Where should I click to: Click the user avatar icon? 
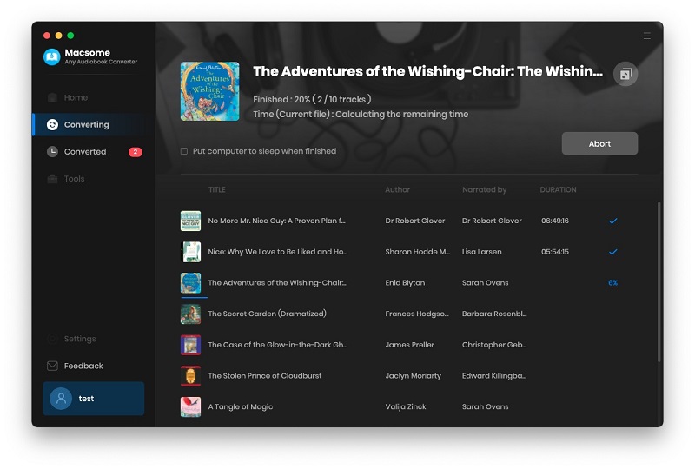coord(61,399)
